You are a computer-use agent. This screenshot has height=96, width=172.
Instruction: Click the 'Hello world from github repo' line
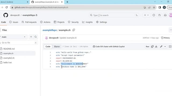pos(73,52)
